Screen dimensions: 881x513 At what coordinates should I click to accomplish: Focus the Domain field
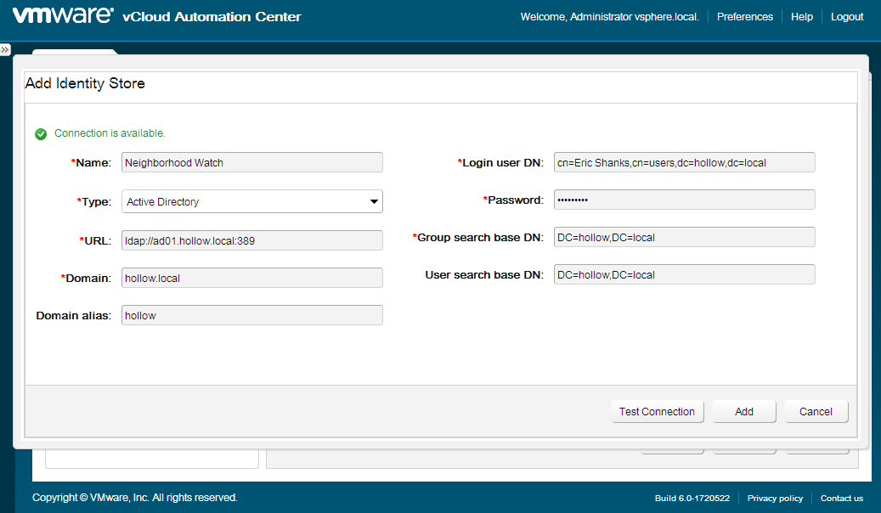coord(252,278)
